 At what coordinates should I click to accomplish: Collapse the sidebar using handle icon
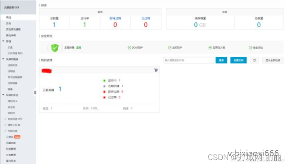point(35,92)
